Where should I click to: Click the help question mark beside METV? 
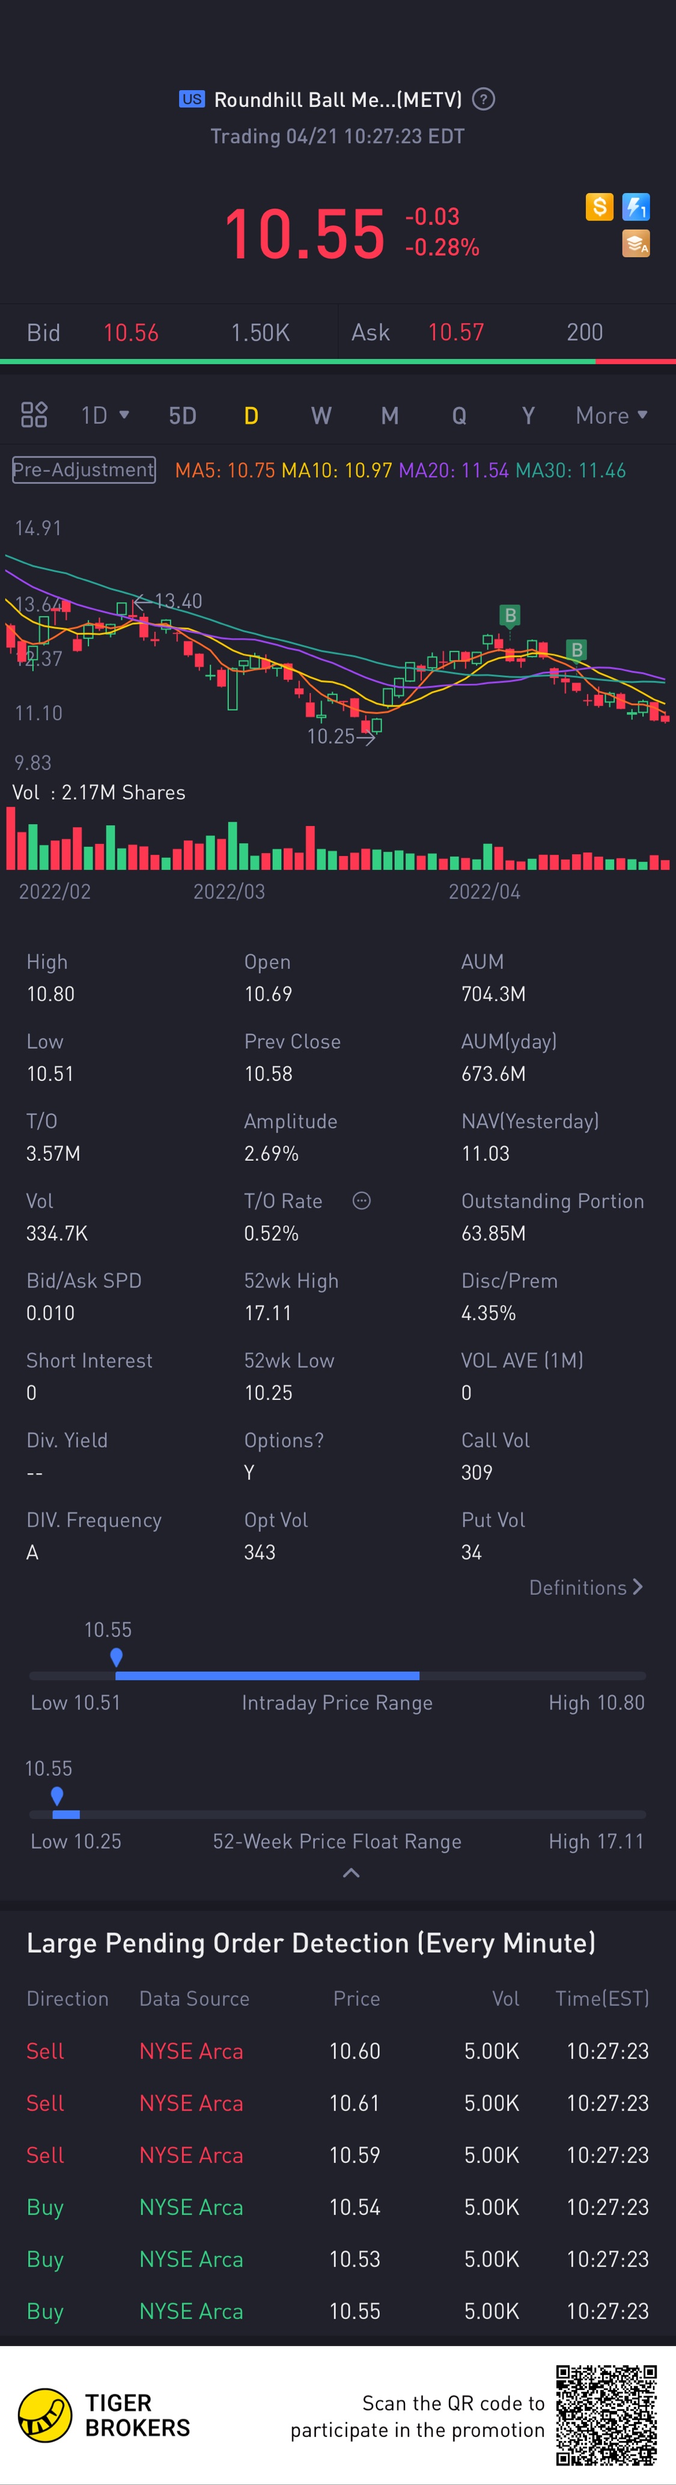pyautogui.click(x=484, y=99)
